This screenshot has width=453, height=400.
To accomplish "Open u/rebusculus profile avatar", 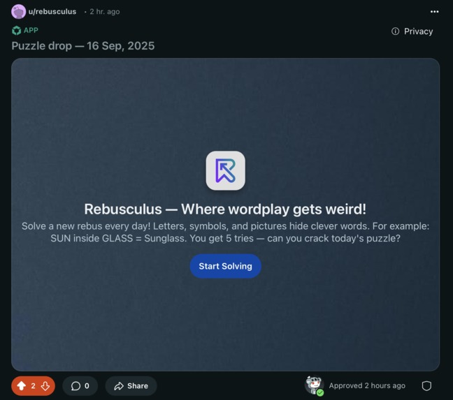I will click(18, 12).
